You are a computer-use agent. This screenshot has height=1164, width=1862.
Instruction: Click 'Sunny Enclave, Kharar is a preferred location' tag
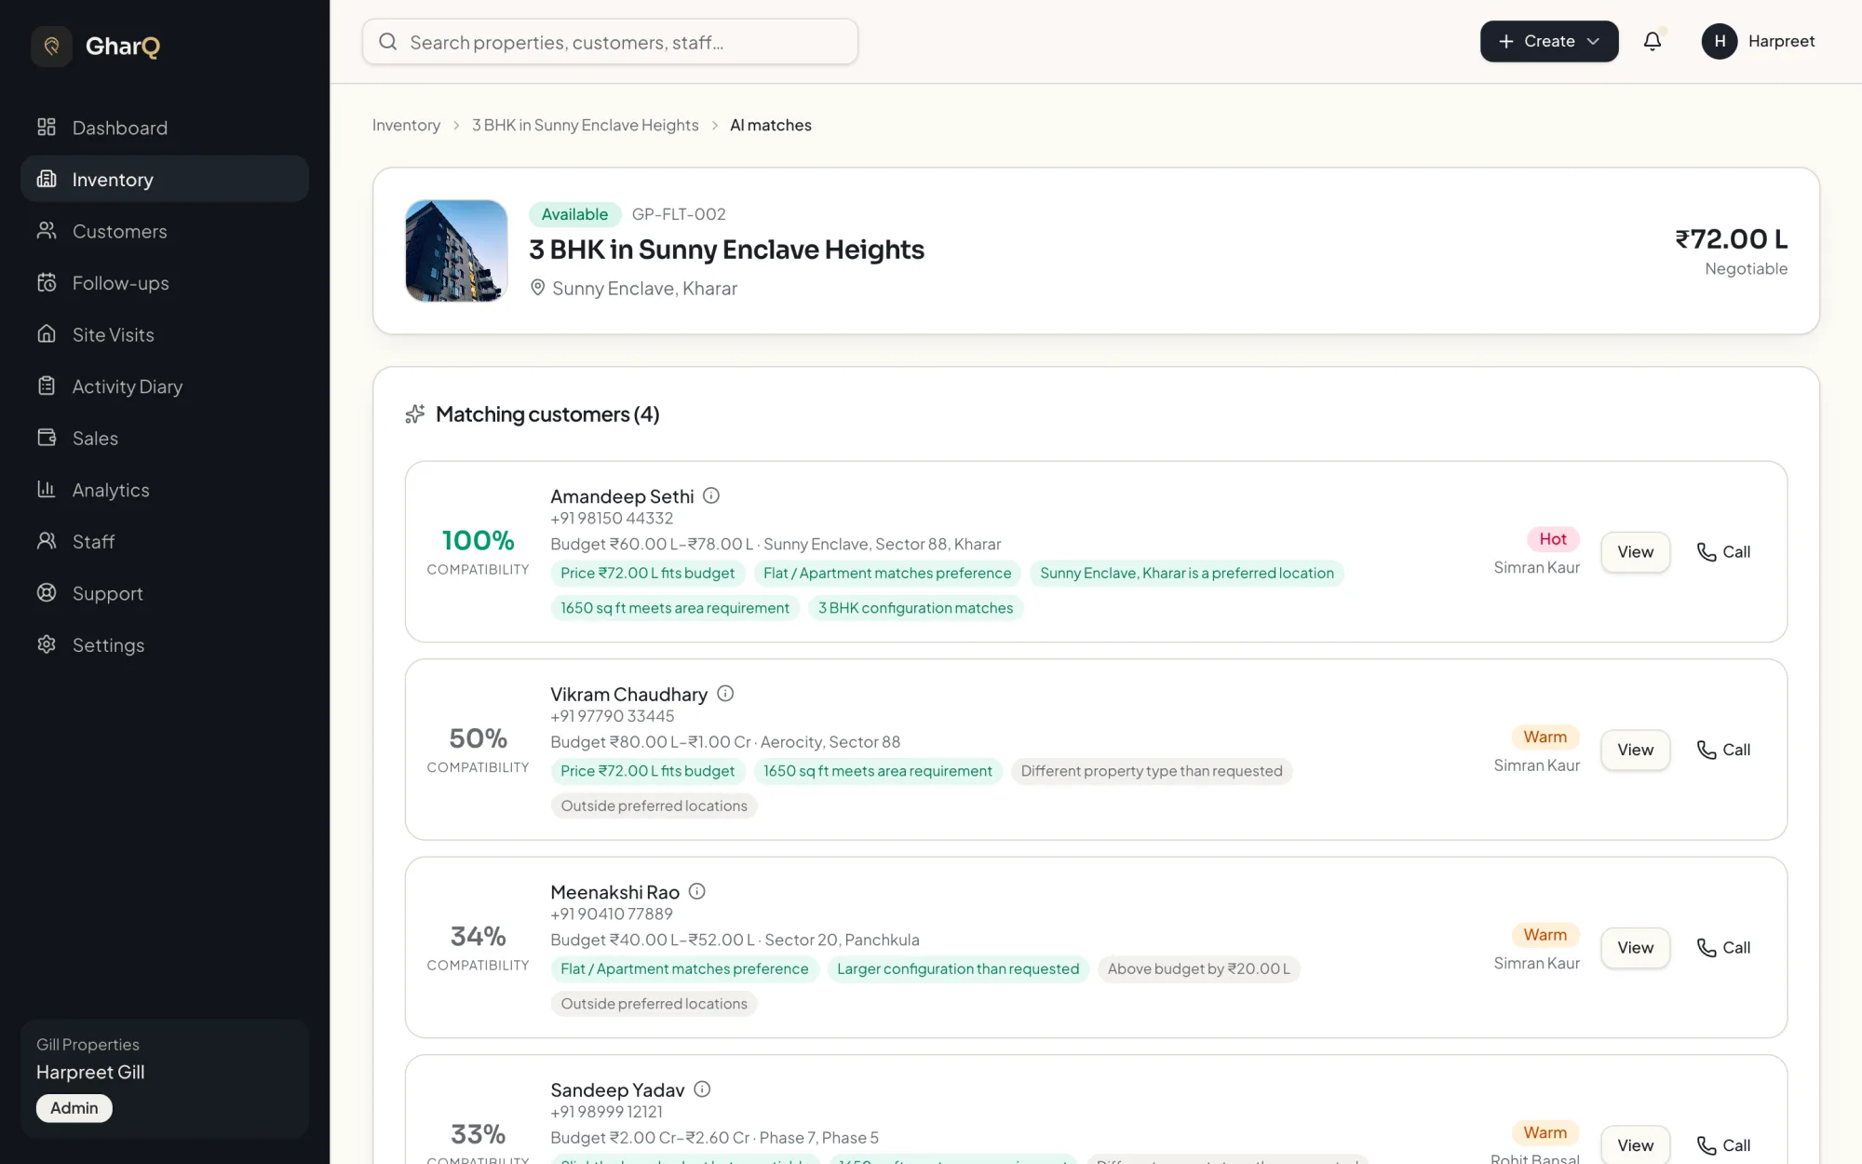click(1187, 574)
